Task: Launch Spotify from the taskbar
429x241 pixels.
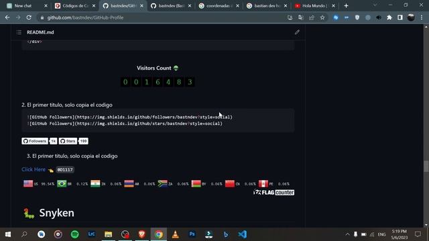Action: click(x=74, y=234)
